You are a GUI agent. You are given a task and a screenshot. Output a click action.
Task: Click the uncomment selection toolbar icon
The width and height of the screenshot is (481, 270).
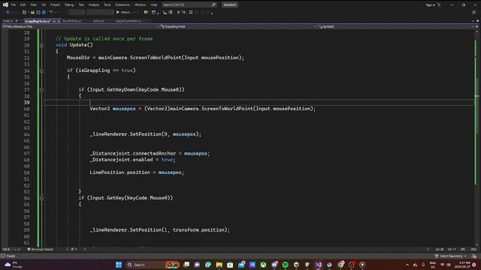pos(183,12)
